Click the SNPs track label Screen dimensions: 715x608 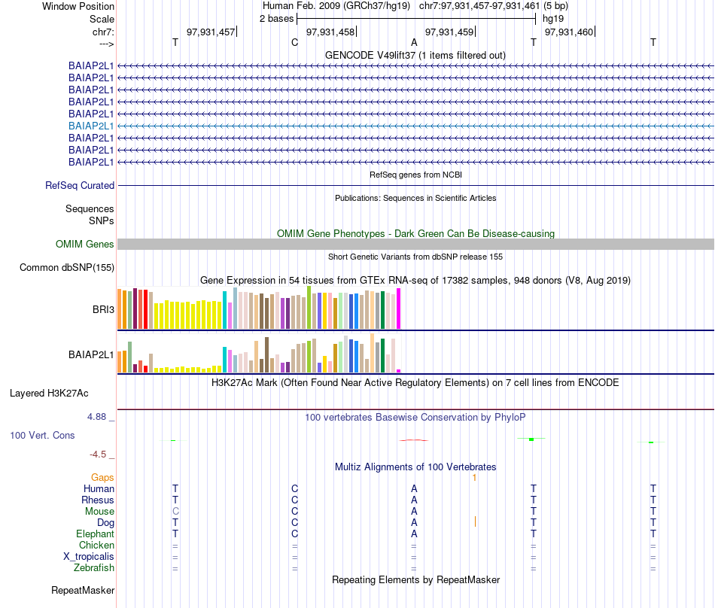pyautogui.click(x=102, y=220)
